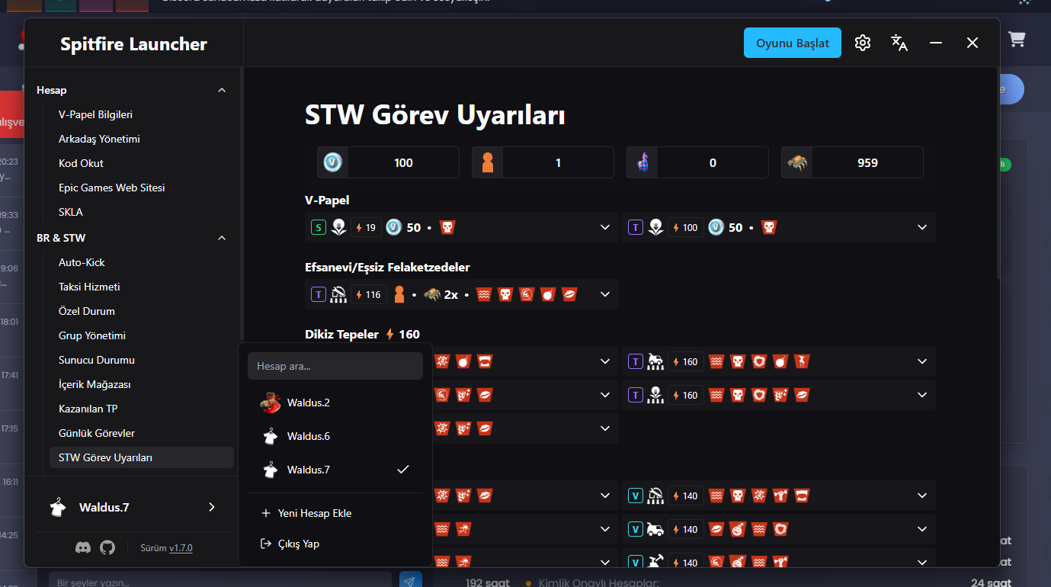
Task: Click the Oyunu Başlat button
Action: point(793,43)
